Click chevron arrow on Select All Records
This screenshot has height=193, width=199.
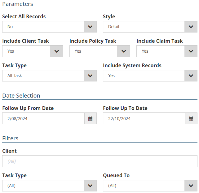point(90,27)
